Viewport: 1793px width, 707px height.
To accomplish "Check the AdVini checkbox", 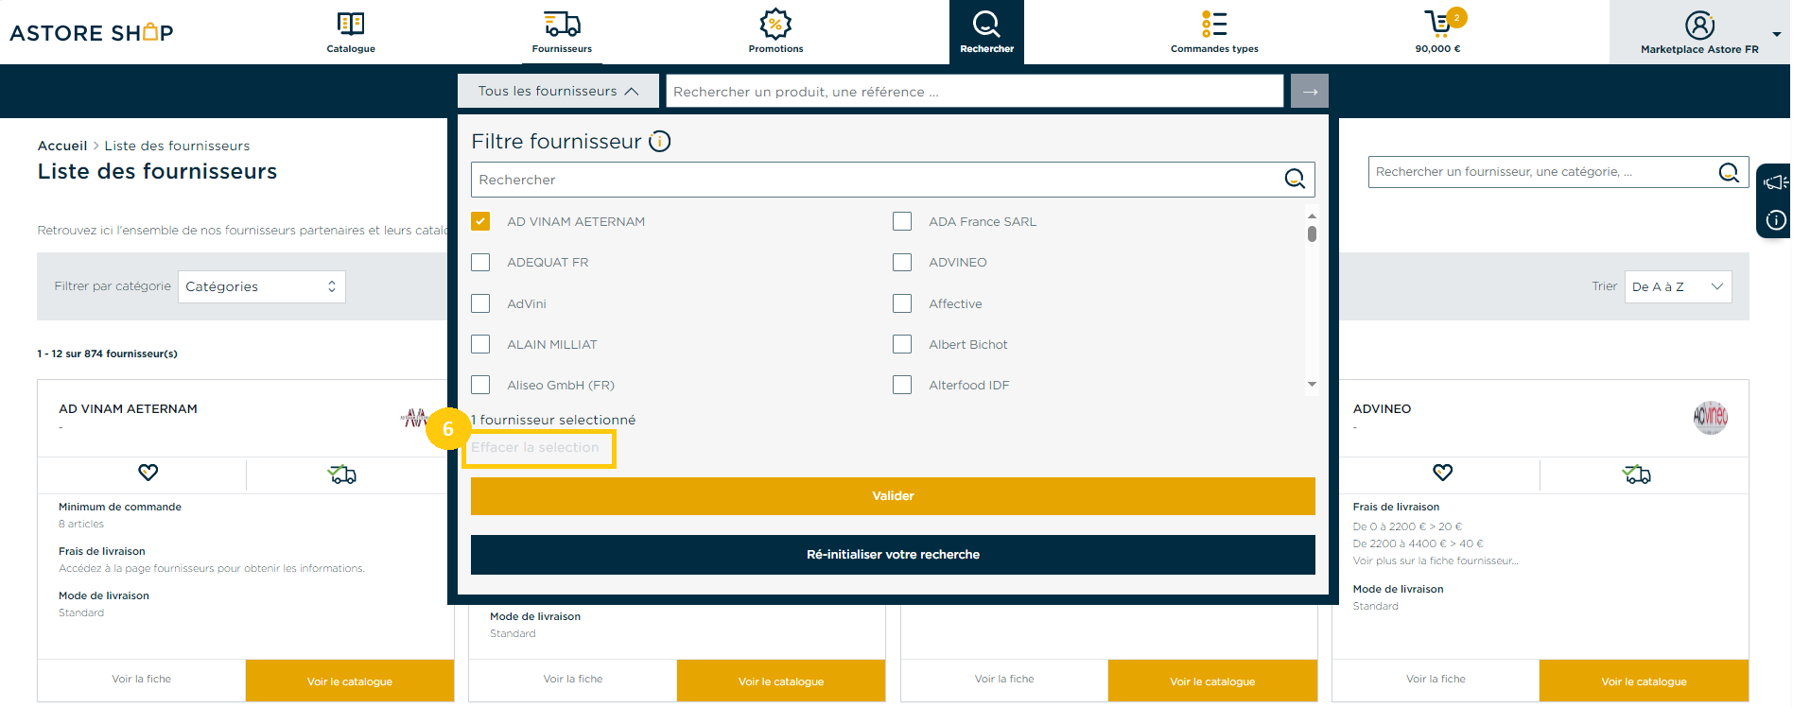I will tap(480, 303).
